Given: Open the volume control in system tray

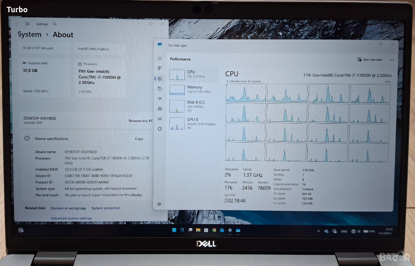Looking at the screenshot, I should coord(359,231).
